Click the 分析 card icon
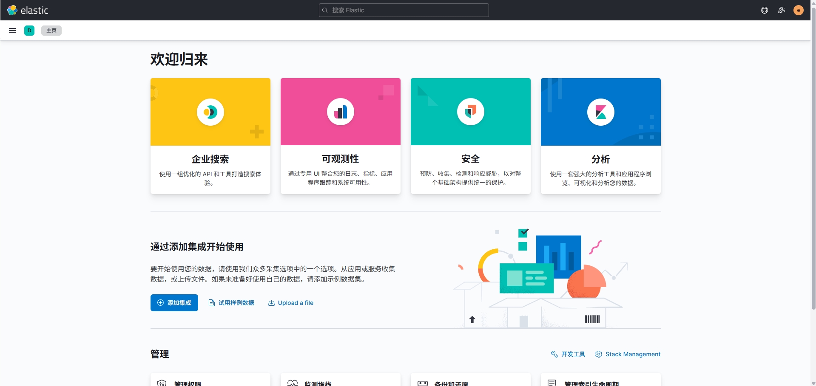Screen dimensions: 816x386 point(600,112)
